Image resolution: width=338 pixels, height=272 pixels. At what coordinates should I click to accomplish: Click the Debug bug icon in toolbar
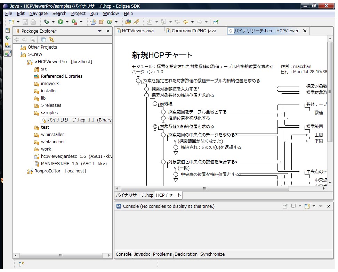pos(47,22)
